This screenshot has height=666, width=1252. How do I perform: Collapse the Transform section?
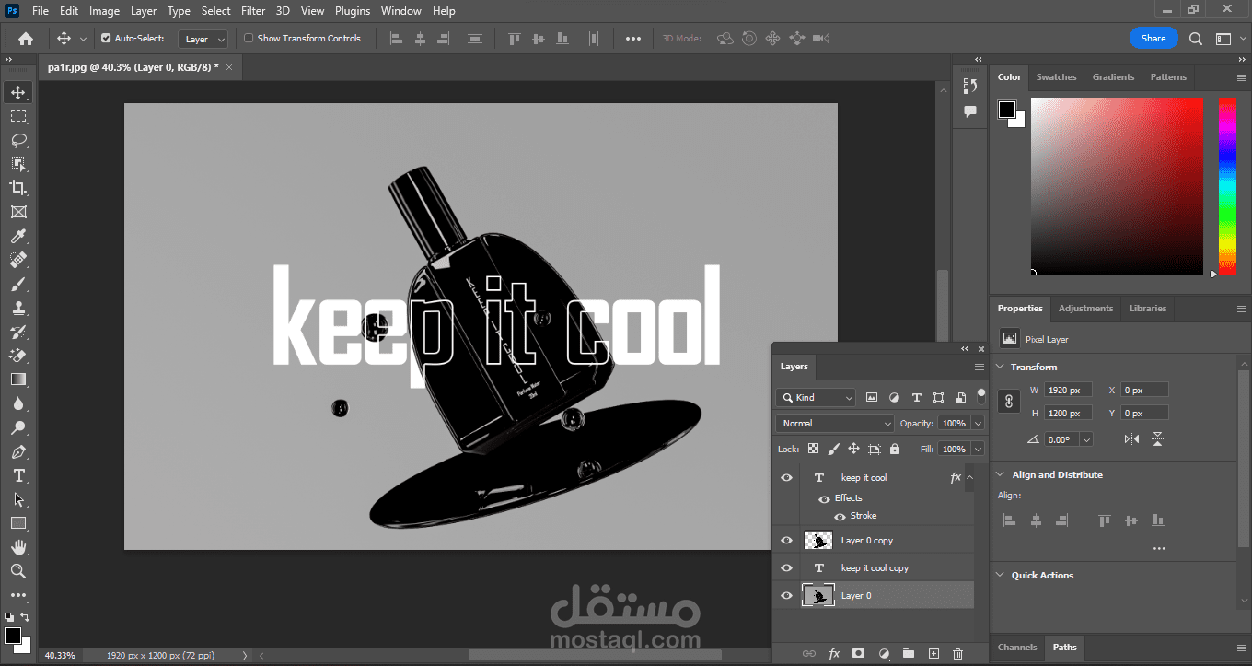1001,367
